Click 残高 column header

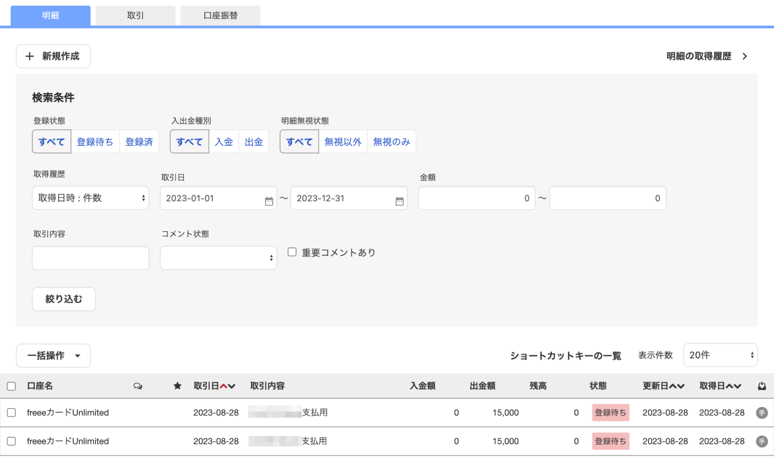point(538,386)
